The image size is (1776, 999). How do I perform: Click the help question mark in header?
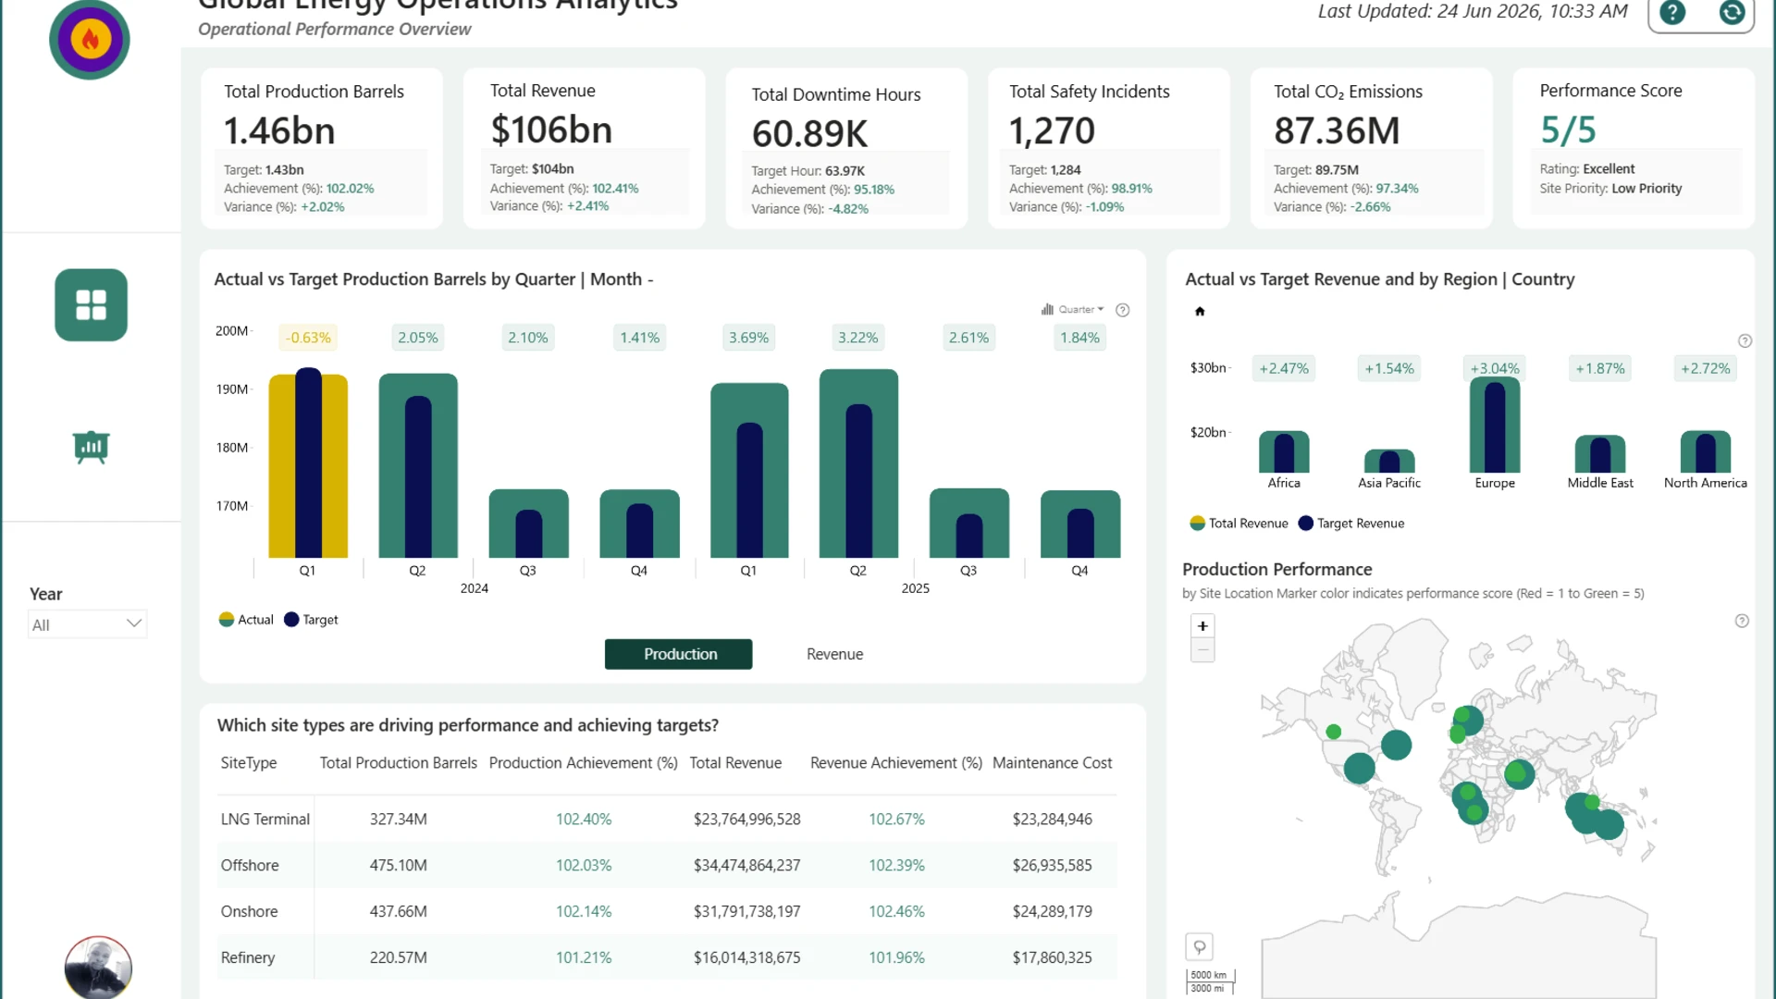tap(1672, 12)
